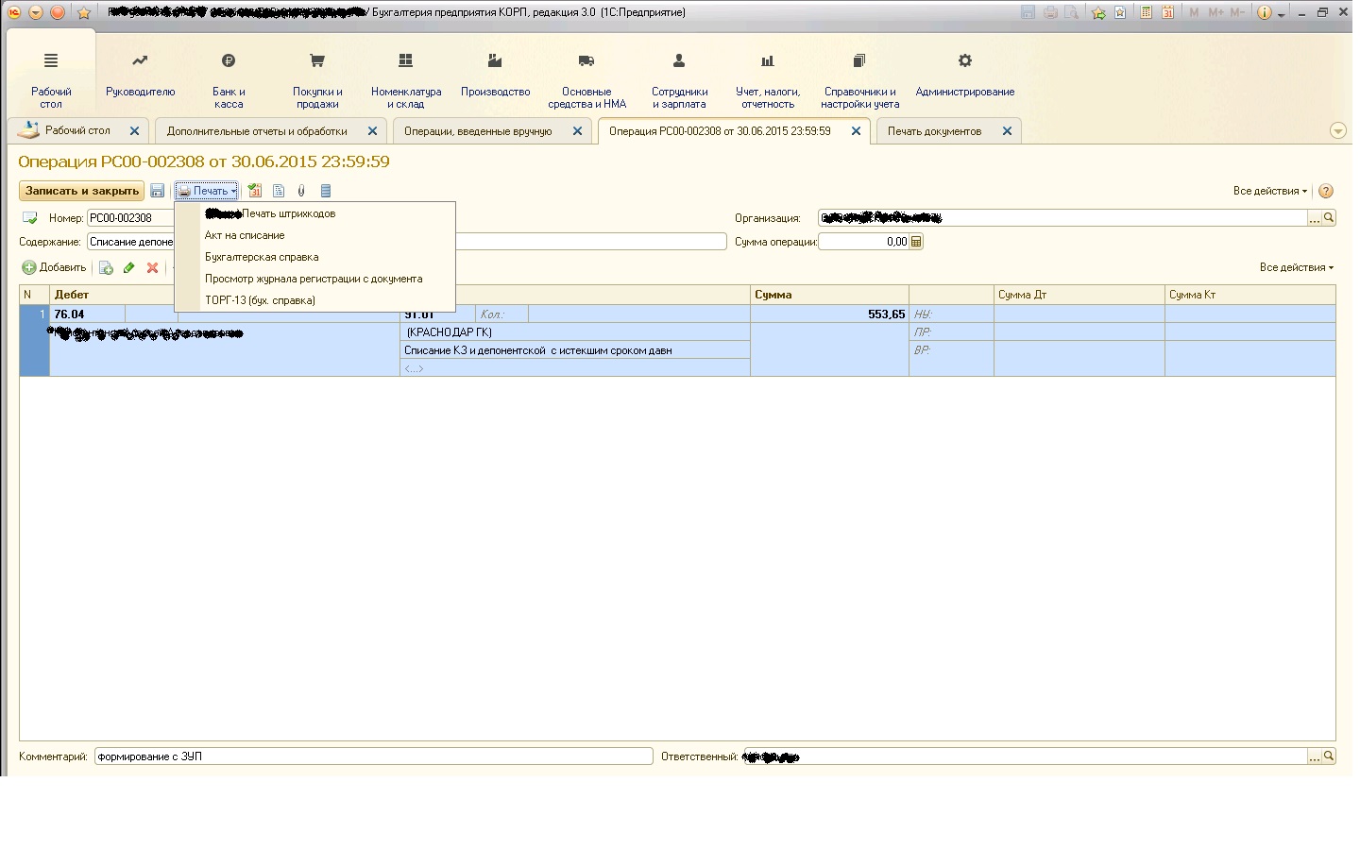The image size is (1360, 850).
Task: Open Основные средства и НМА section
Action: pyautogui.click(x=586, y=80)
